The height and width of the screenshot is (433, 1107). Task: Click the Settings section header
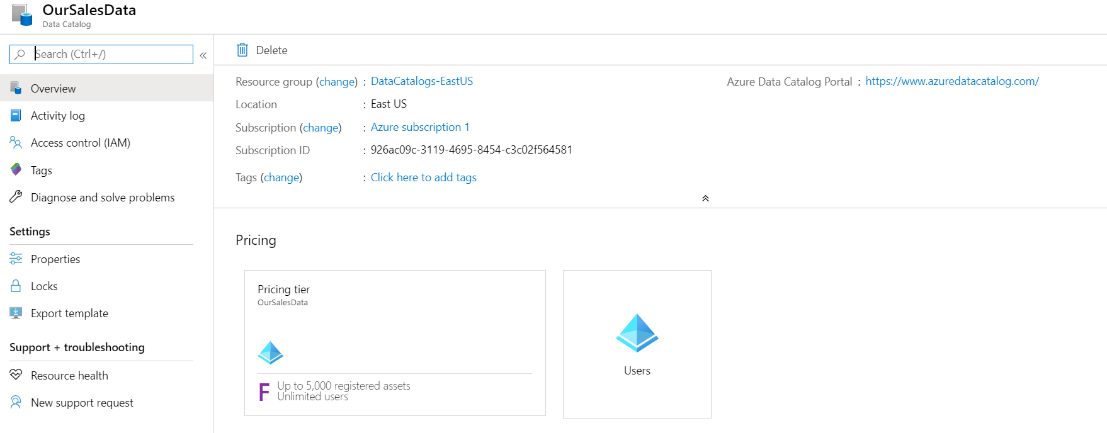pos(30,232)
